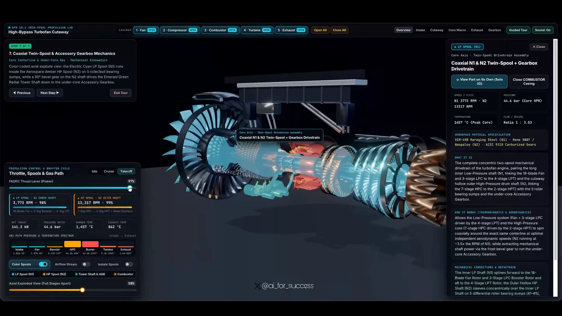Switch to the Exhaust view
The height and width of the screenshot is (316, 562).
tap(477, 30)
